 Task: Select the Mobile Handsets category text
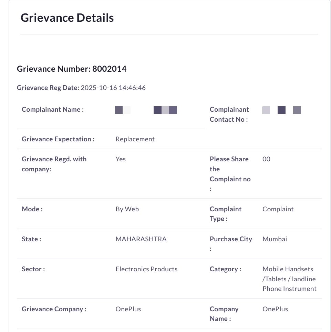coord(288,269)
